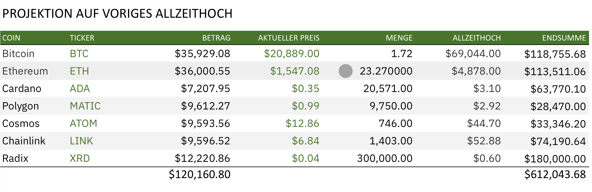Select the COIN column header
Image resolution: width=592 pixels, height=192 pixels.
point(11,38)
